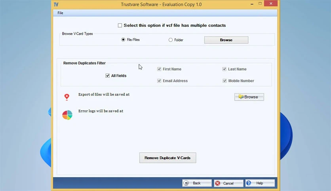Enable the vcf file has multiple contacts checkbox
The width and height of the screenshot is (331, 191).
point(120,25)
